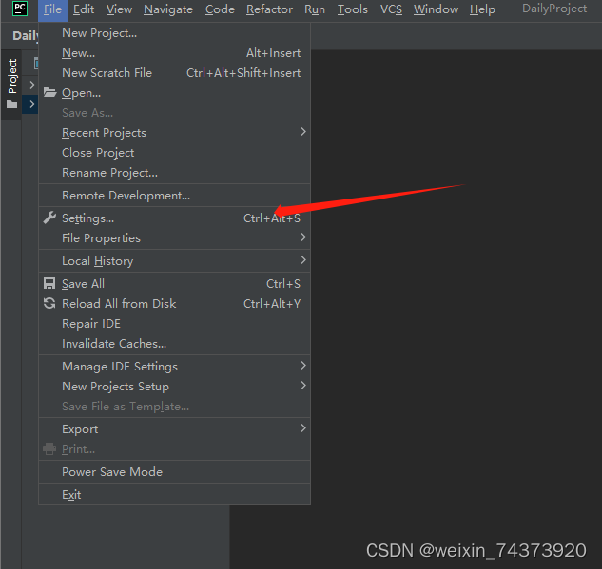Open the View menu
Image resolution: width=602 pixels, height=569 pixels.
119,9
